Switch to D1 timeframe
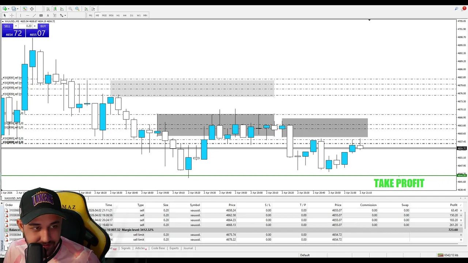This screenshot has width=468, height=263. coord(132,15)
